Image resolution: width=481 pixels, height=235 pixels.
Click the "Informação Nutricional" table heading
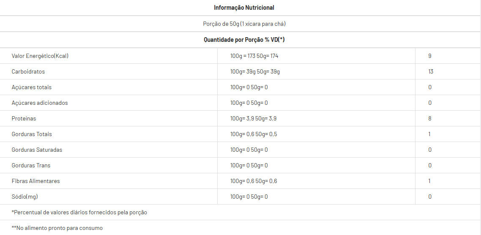click(244, 8)
